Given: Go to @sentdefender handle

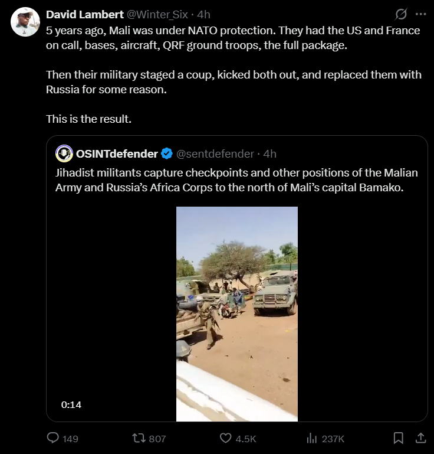Looking at the screenshot, I should (x=215, y=153).
